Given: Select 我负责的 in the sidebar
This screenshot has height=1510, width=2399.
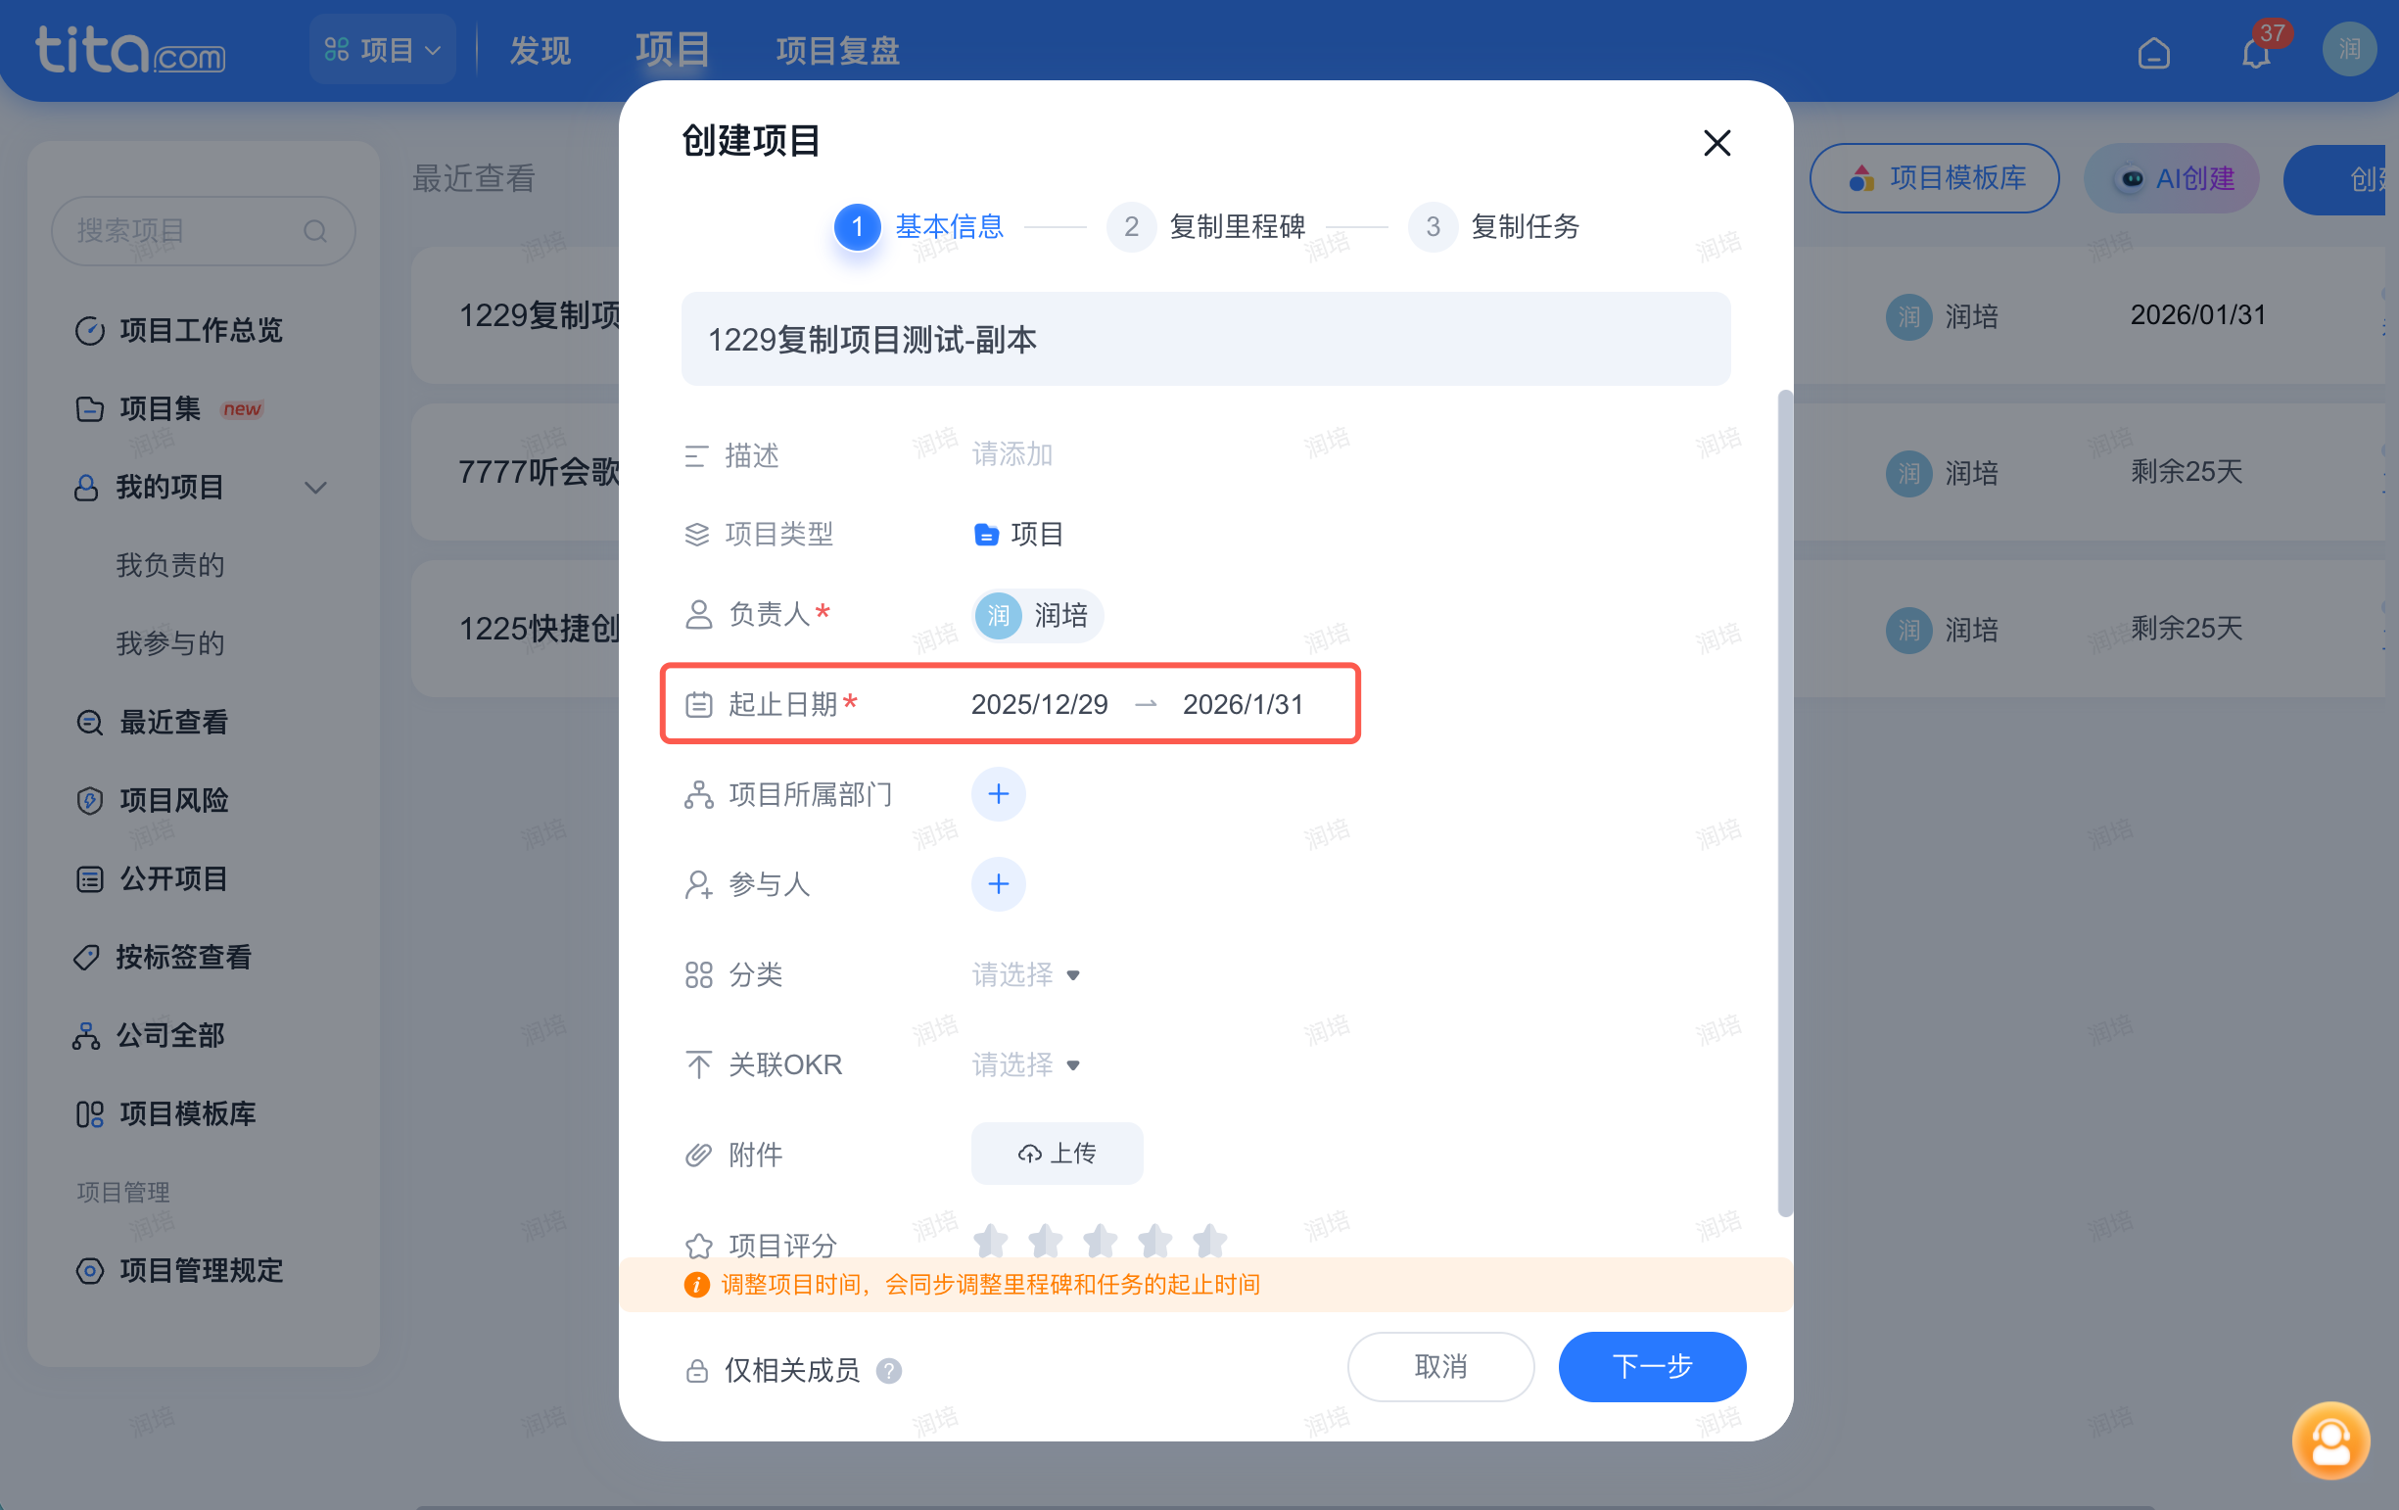Looking at the screenshot, I should tap(170, 565).
